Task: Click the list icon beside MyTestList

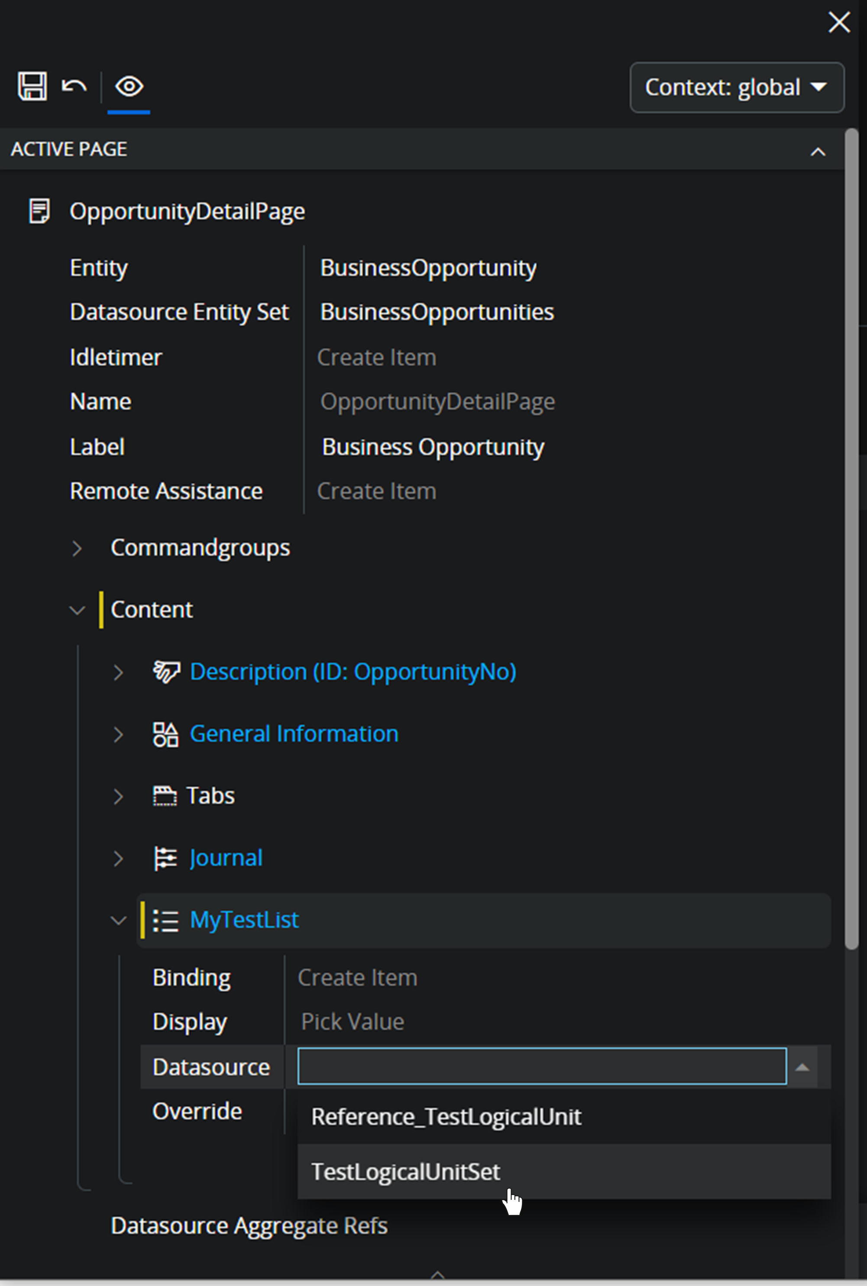Action: point(166,919)
